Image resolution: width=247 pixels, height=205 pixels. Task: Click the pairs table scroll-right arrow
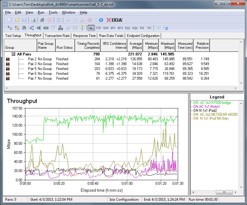coord(236,88)
